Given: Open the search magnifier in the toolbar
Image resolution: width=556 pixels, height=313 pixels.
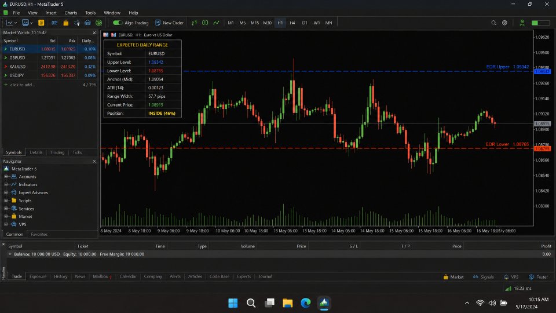Looking at the screenshot, I should [x=493, y=23].
